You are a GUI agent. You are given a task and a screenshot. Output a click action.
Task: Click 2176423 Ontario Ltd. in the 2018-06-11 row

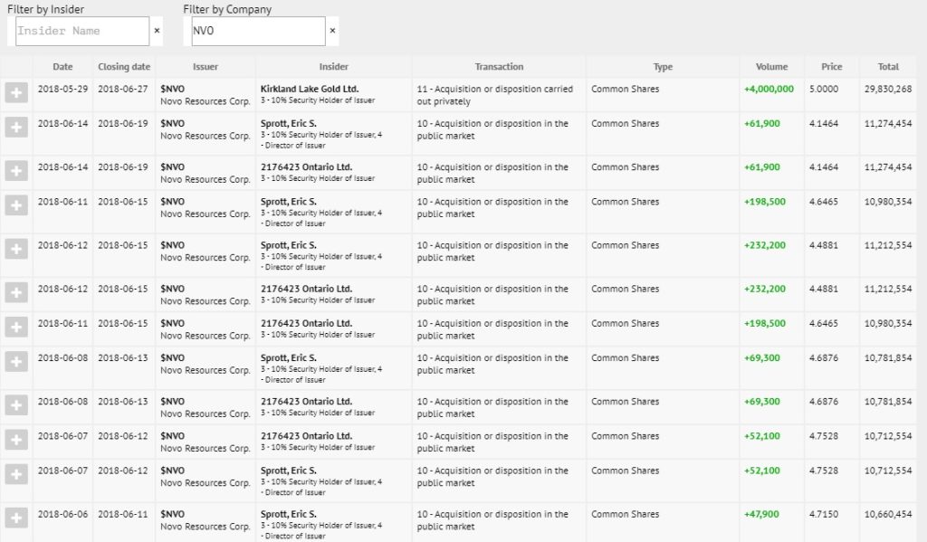[x=306, y=323]
